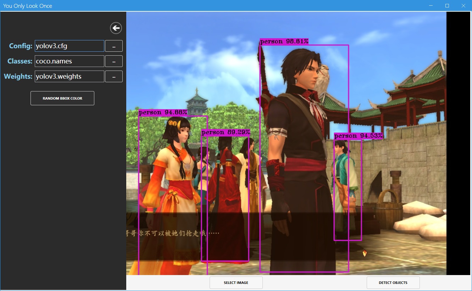Viewport: 472px width, 291px height.
Task: Click the 'Weights:' label text
Action: (18, 77)
